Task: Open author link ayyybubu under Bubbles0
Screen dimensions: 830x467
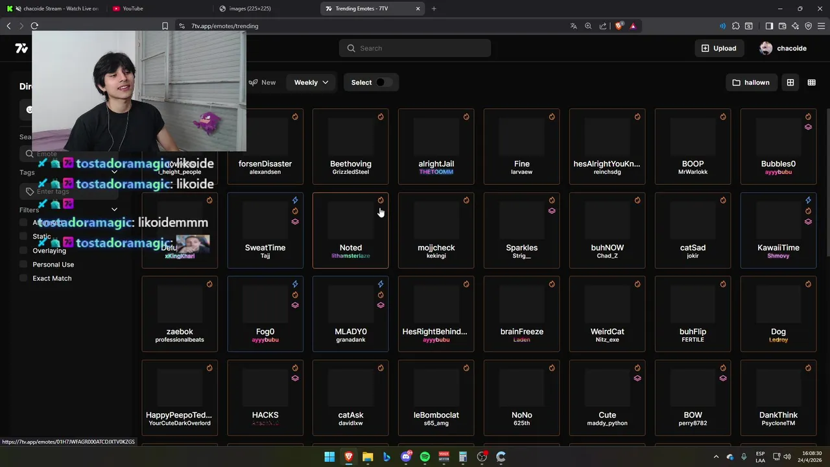Action: coord(778,172)
